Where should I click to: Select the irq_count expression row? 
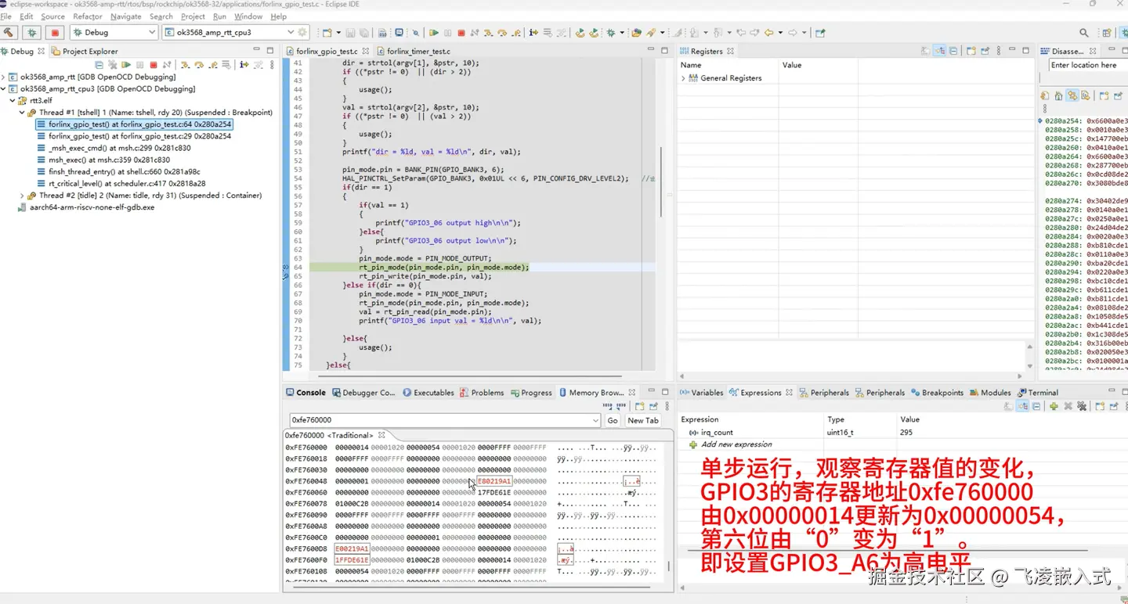(x=901, y=433)
